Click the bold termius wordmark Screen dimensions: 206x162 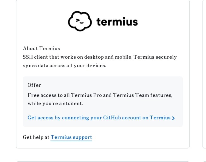click(x=117, y=21)
